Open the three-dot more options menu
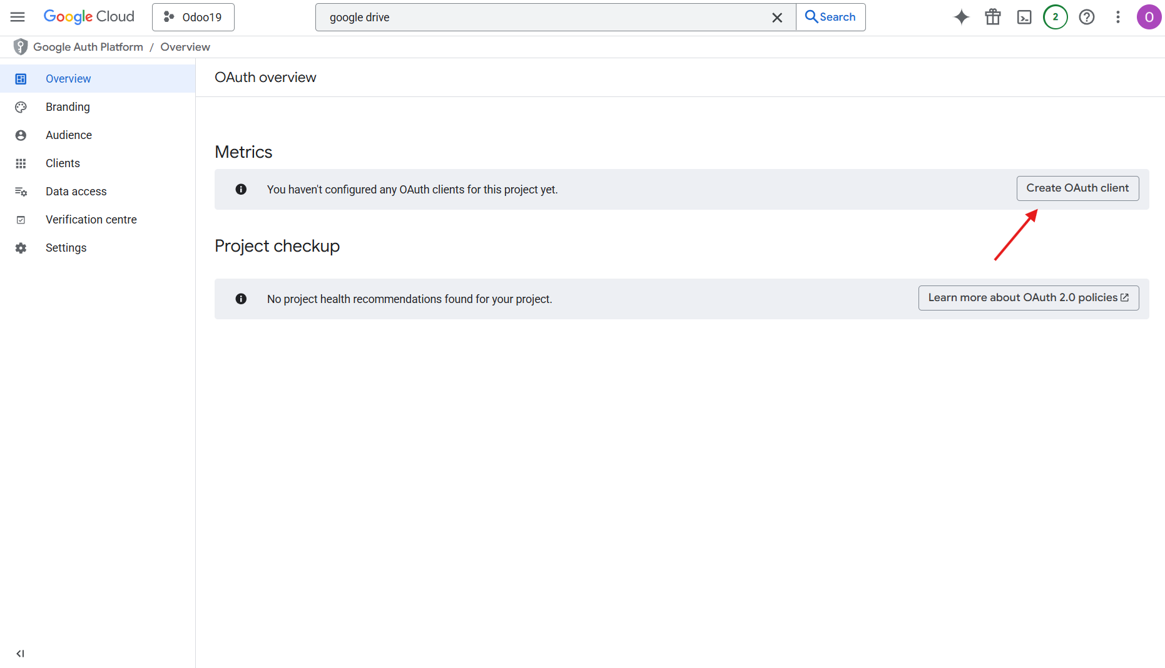 (1118, 17)
